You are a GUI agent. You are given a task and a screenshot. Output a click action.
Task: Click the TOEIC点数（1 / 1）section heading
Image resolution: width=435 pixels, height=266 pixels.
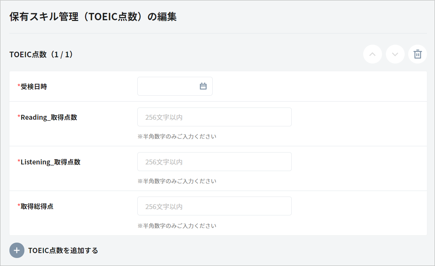tap(41, 54)
